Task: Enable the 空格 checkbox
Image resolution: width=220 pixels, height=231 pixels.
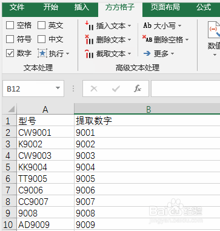Action: [10, 25]
